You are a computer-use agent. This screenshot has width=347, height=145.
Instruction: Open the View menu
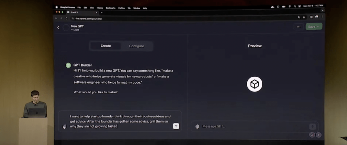click(92, 8)
